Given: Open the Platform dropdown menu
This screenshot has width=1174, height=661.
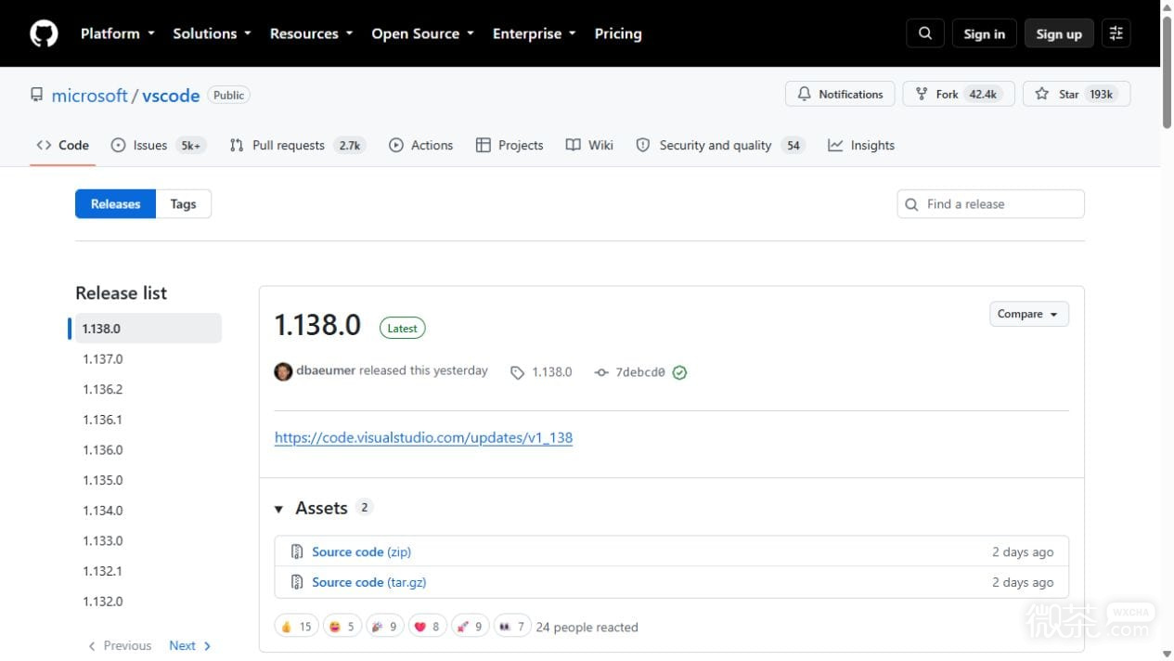Looking at the screenshot, I should [x=117, y=33].
